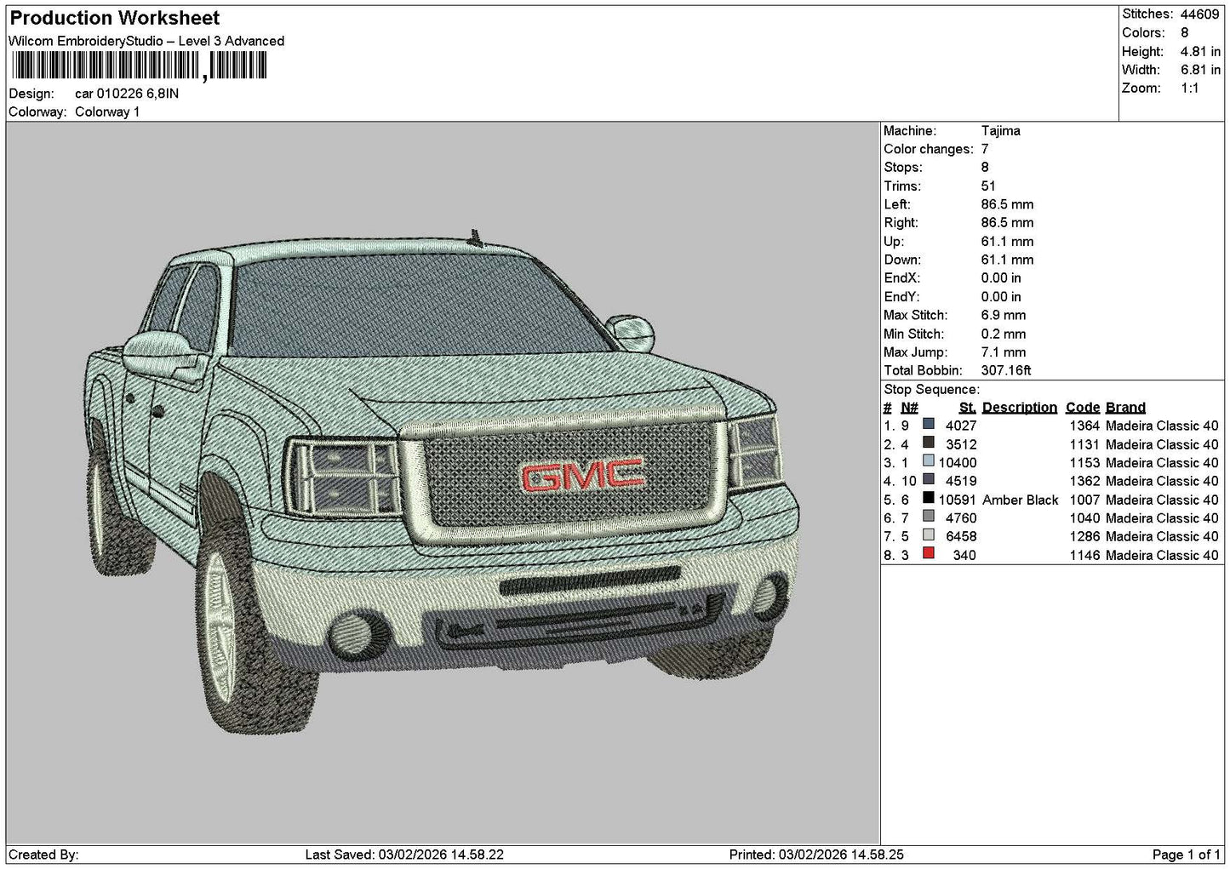Click the 'Created By:' footer label
Image resolution: width=1230 pixels, height=869 pixels.
pyautogui.click(x=44, y=855)
